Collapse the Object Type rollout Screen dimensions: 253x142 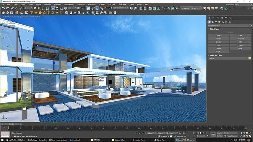pyautogui.click(x=214, y=29)
